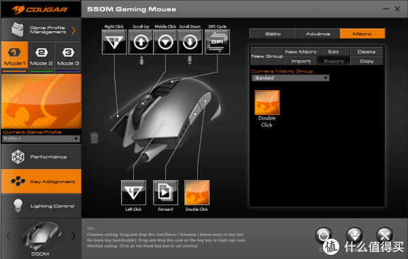Switch to Mode 3
The width and height of the screenshot is (408, 259).
coord(68,57)
